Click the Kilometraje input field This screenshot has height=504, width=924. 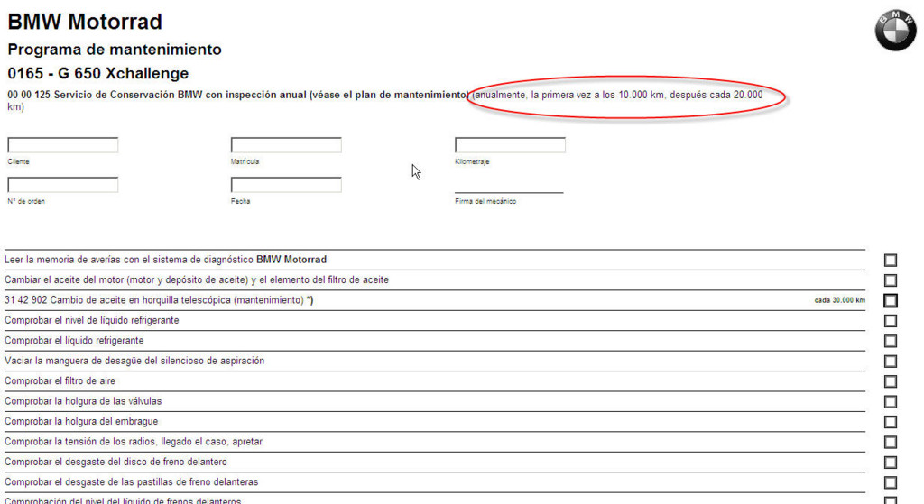pos(510,145)
